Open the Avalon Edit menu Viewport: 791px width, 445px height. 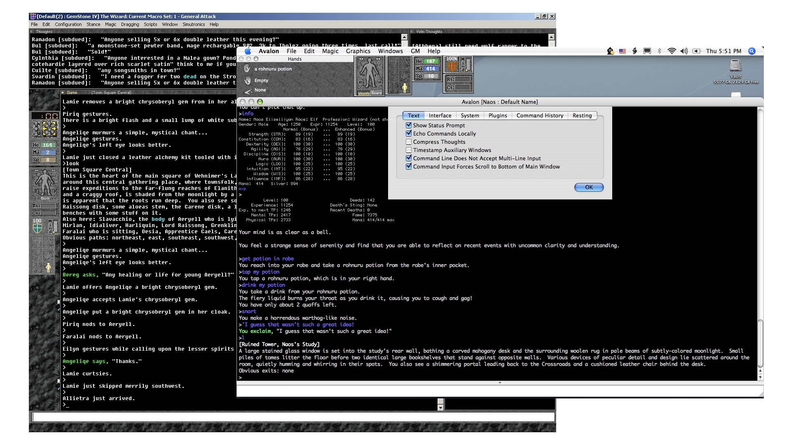pos(309,51)
